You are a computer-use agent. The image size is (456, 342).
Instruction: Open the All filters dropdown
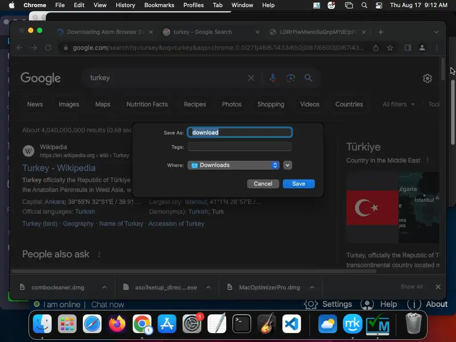(399, 104)
